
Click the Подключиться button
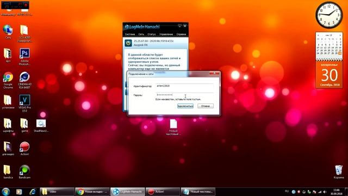tap(185, 106)
